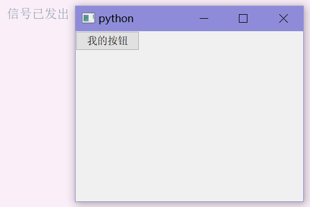This screenshot has height=207, width=310.
Task: Click the bottom-left corner of the python window
Action: pyautogui.click(x=76, y=201)
